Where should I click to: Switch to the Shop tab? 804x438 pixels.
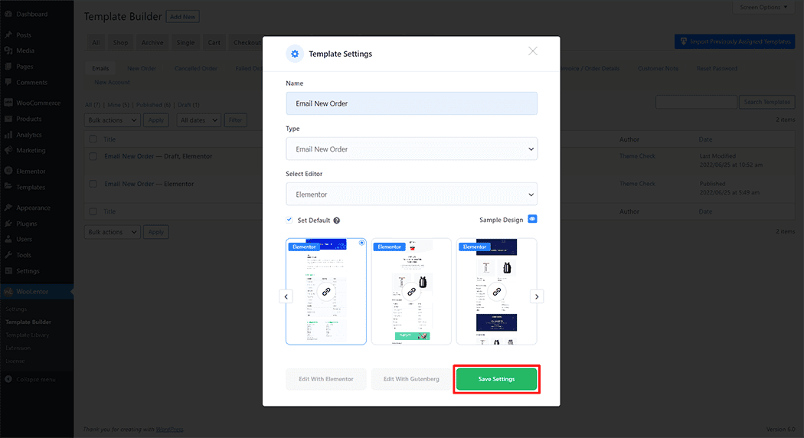(120, 43)
